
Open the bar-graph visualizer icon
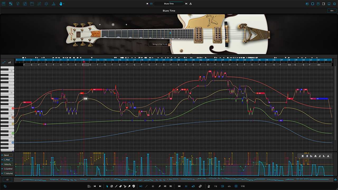tap(53, 4)
